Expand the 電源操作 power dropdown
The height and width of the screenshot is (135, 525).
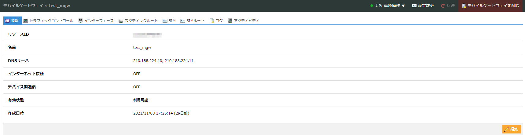pyautogui.click(x=394, y=6)
